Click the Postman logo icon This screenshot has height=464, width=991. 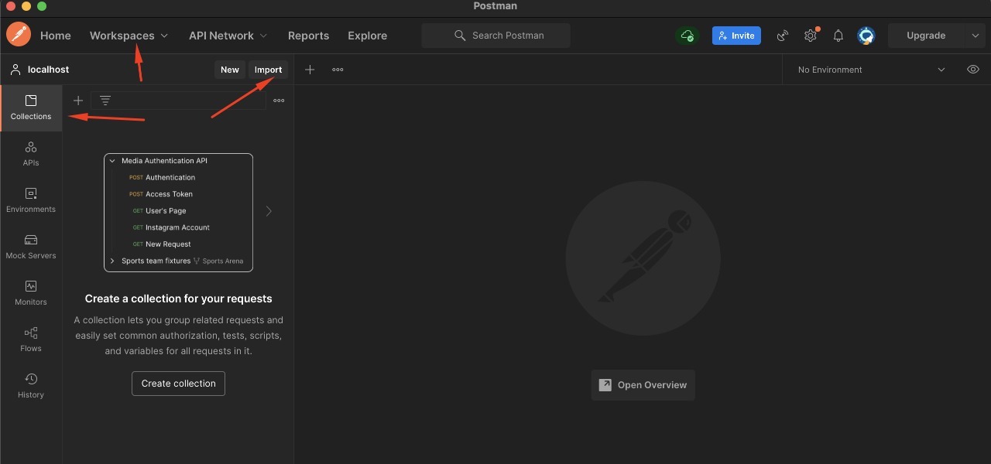[19, 35]
